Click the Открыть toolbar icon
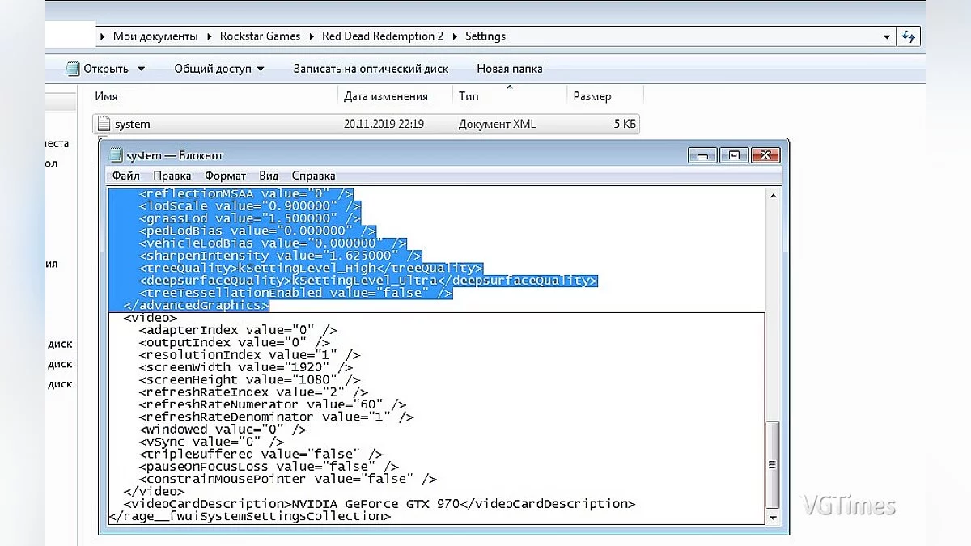This screenshot has height=546, width=971. coord(73,69)
